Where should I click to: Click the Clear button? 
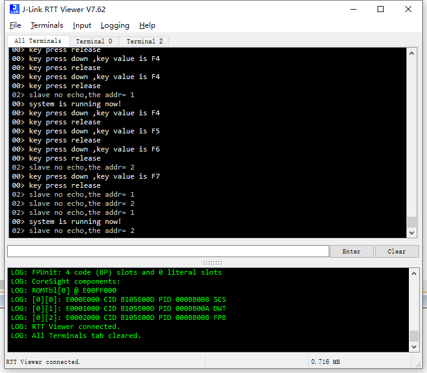click(397, 252)
